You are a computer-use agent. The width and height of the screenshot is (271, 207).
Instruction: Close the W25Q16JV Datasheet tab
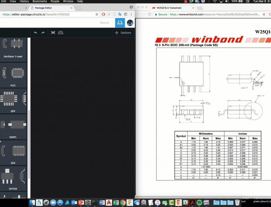pyautogui.click(x=193, y=8)
